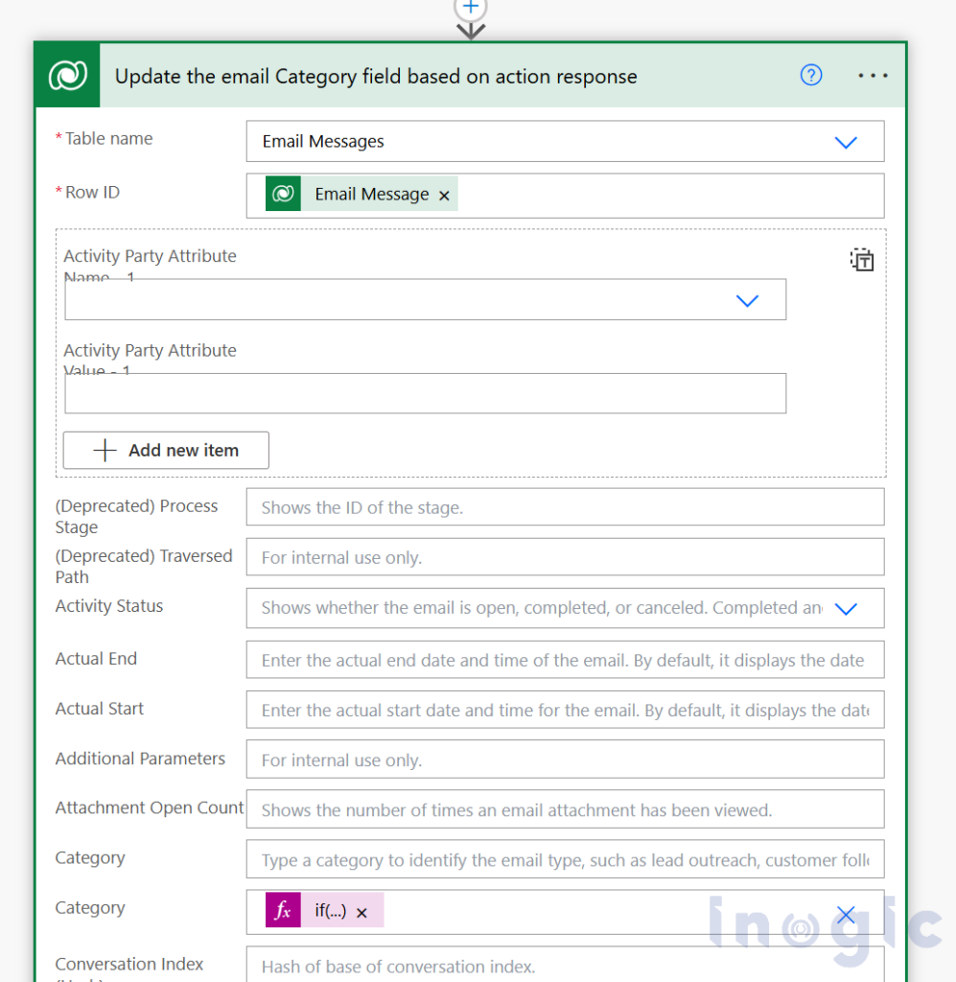Open the help question mark icon
Viewport: 956px width, 982px height.
click(811, 76)
